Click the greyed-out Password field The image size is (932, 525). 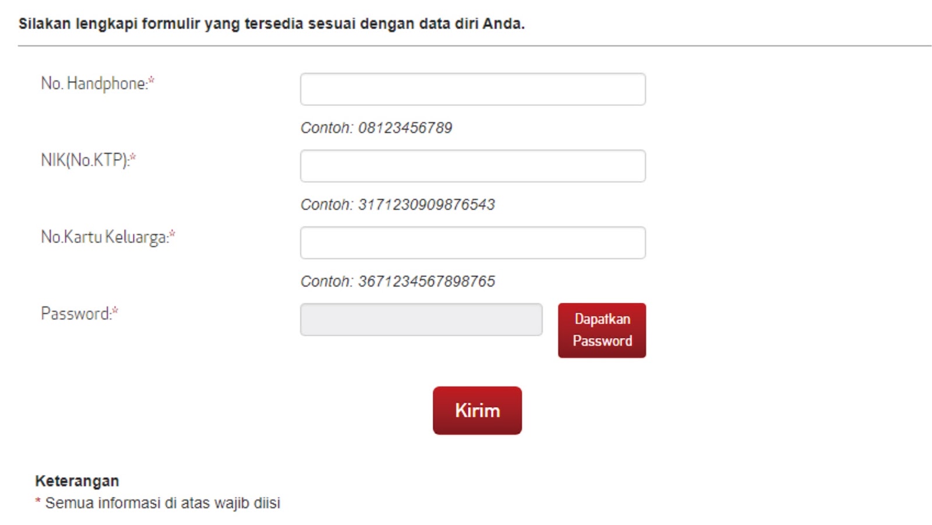[421, 320]
